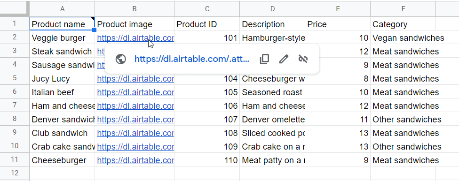
Task: Copy link icon in link popup
Action: 264,59
